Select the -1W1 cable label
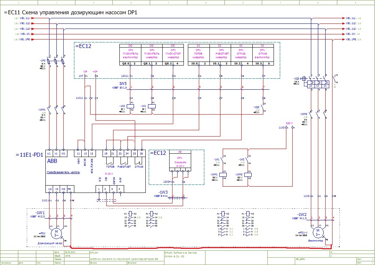375x265 pixels. coord(40,213)
